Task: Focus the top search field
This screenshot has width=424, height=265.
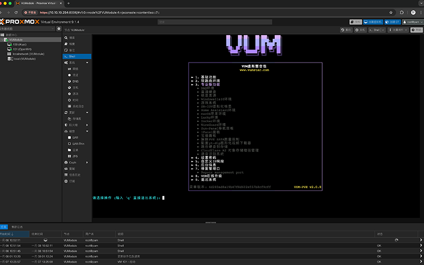Action: [215, 22]
